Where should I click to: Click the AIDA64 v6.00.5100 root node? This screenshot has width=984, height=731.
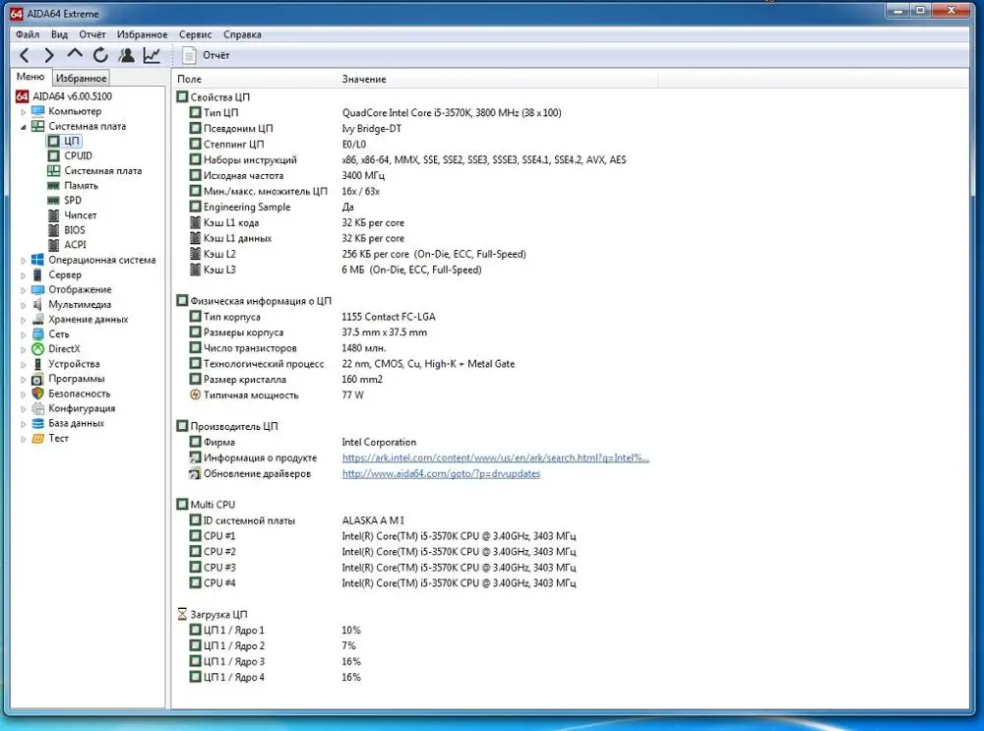click(x=72, y=96)
